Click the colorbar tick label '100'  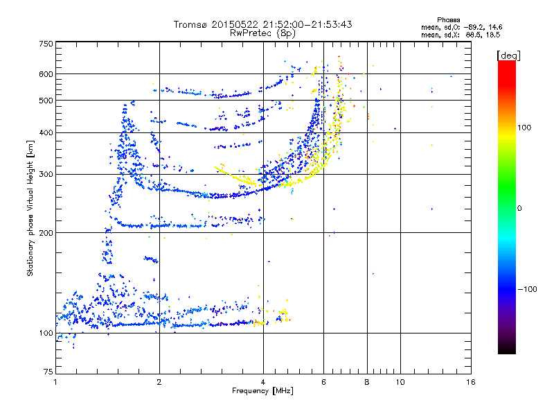[x=524, y=128]
